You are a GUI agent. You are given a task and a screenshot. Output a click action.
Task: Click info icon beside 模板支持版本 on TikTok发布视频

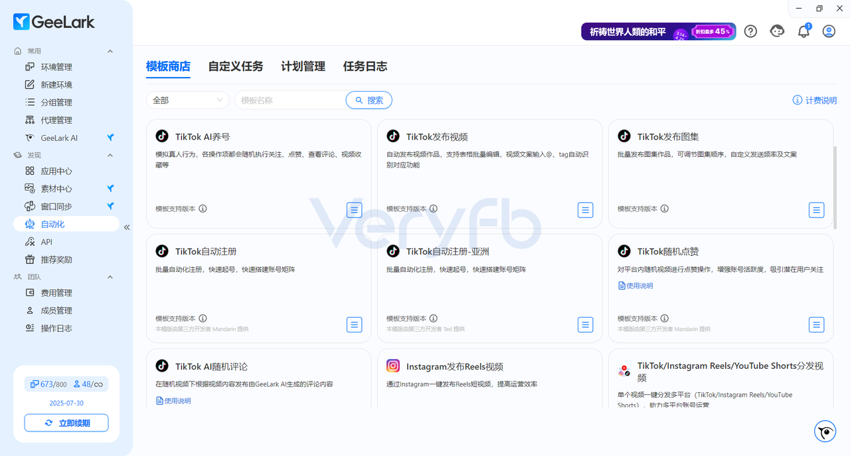coord(434,209)
